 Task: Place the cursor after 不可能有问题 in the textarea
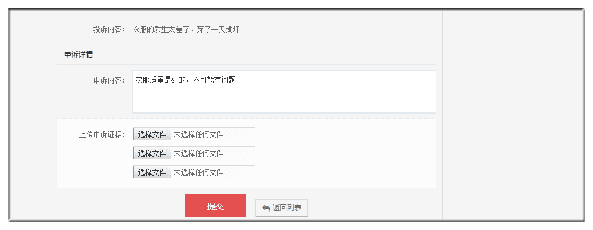[x=237, y=80]
